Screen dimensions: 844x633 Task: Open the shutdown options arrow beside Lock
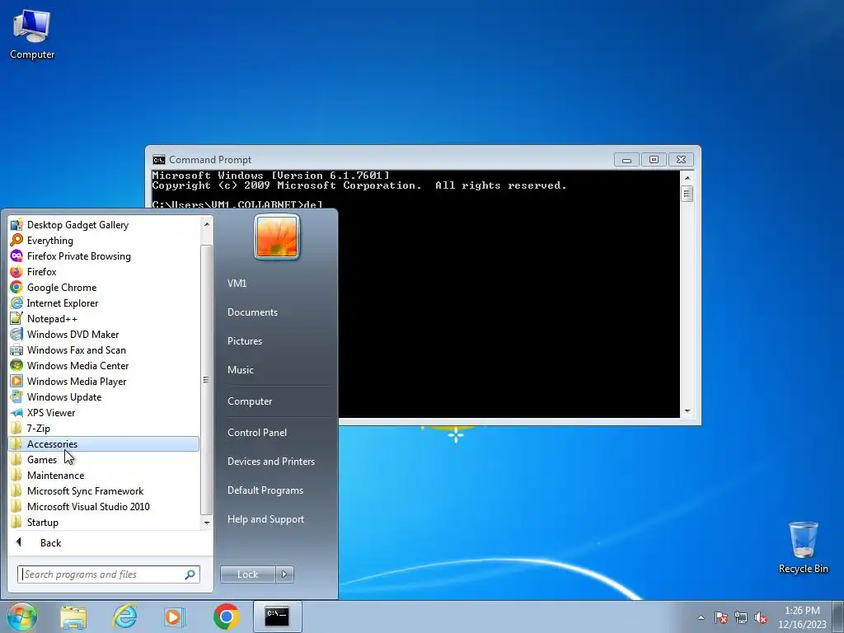(x=284, y=574)
